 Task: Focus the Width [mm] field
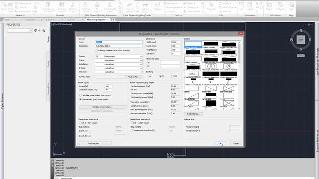tap(175, 42)
